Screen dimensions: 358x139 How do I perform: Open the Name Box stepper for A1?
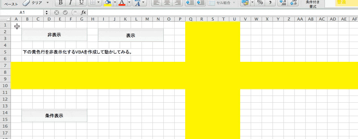tap(47, 12)
